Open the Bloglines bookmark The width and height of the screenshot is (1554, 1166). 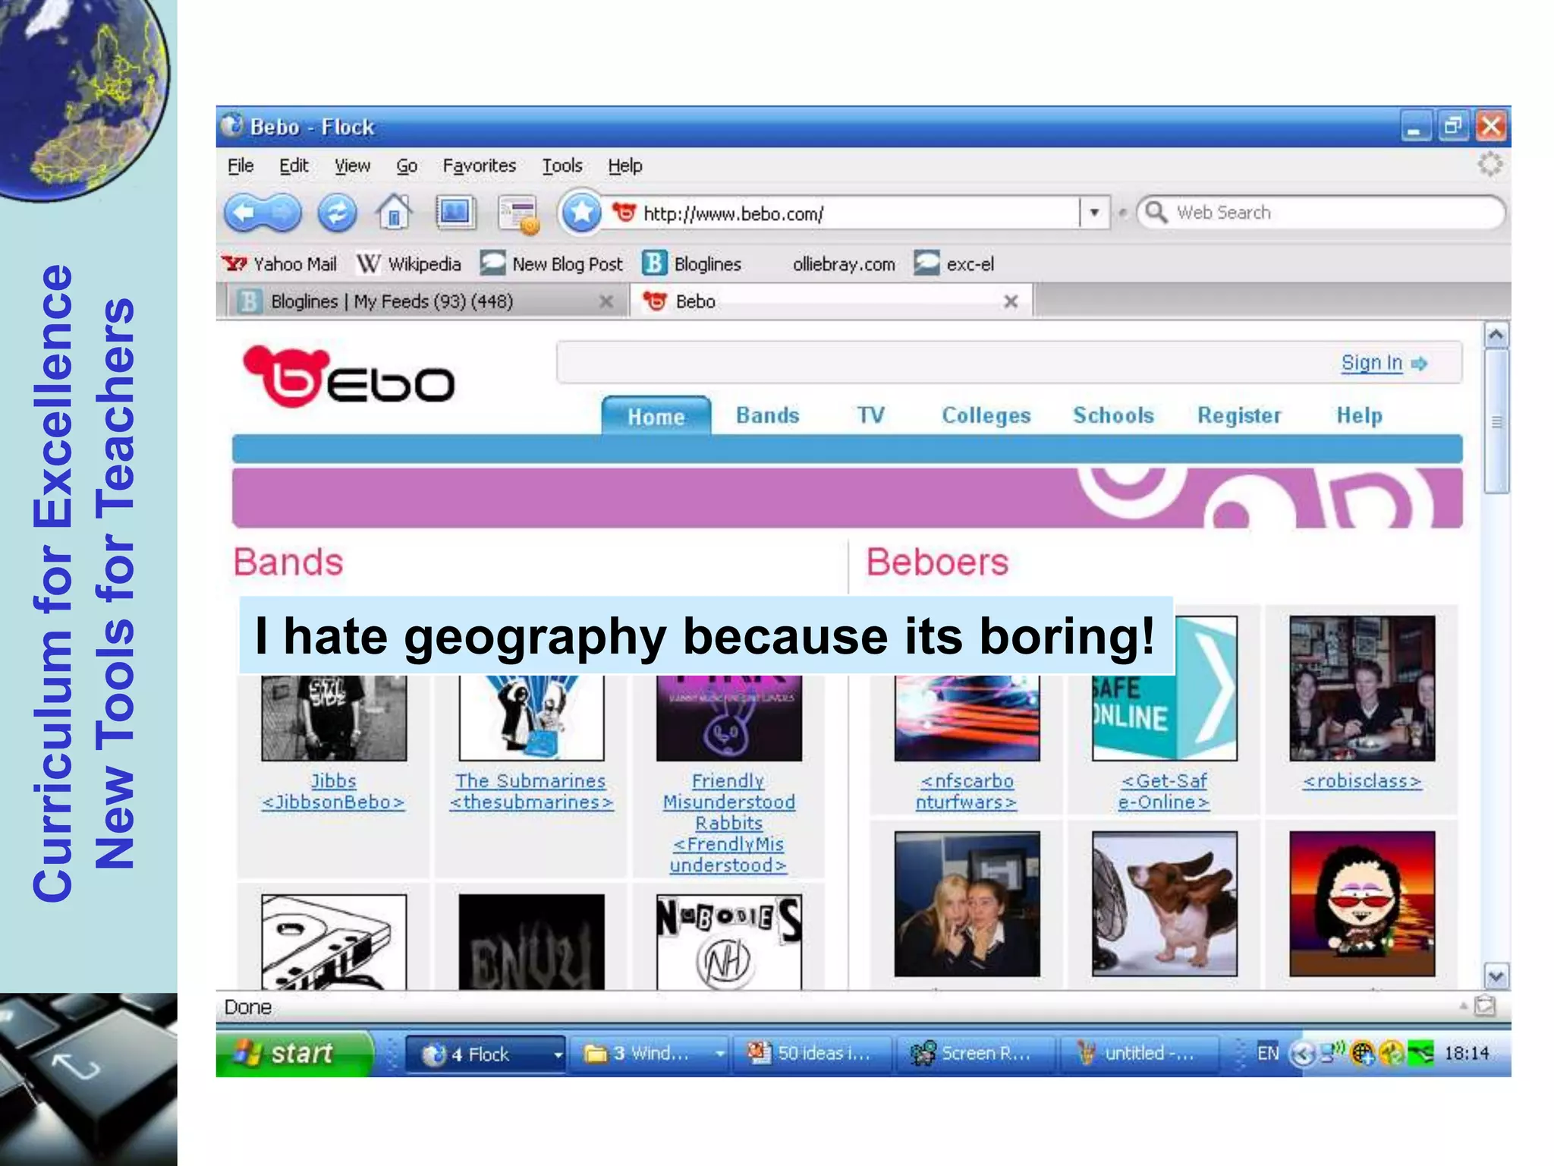click(x=692, y=263)
